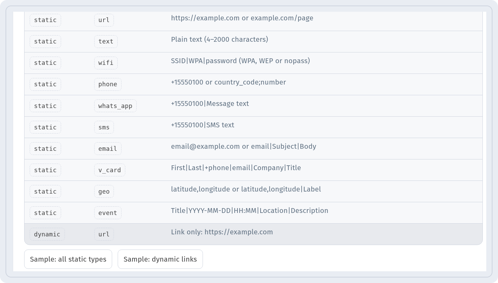This screenshot has height=283, width=498.
Task: Select the "dynamic" mode badge
Action: (x=47, y=234)
